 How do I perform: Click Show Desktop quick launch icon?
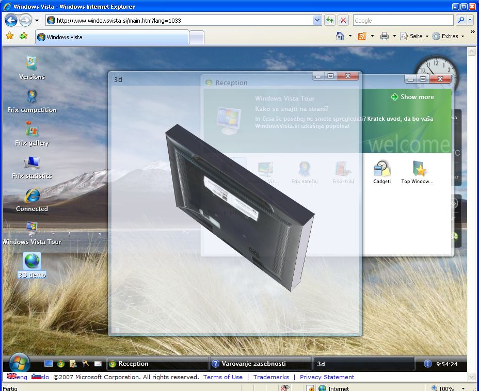click(49, 364)
